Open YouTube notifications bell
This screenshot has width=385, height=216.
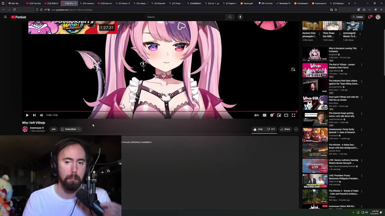370,17
